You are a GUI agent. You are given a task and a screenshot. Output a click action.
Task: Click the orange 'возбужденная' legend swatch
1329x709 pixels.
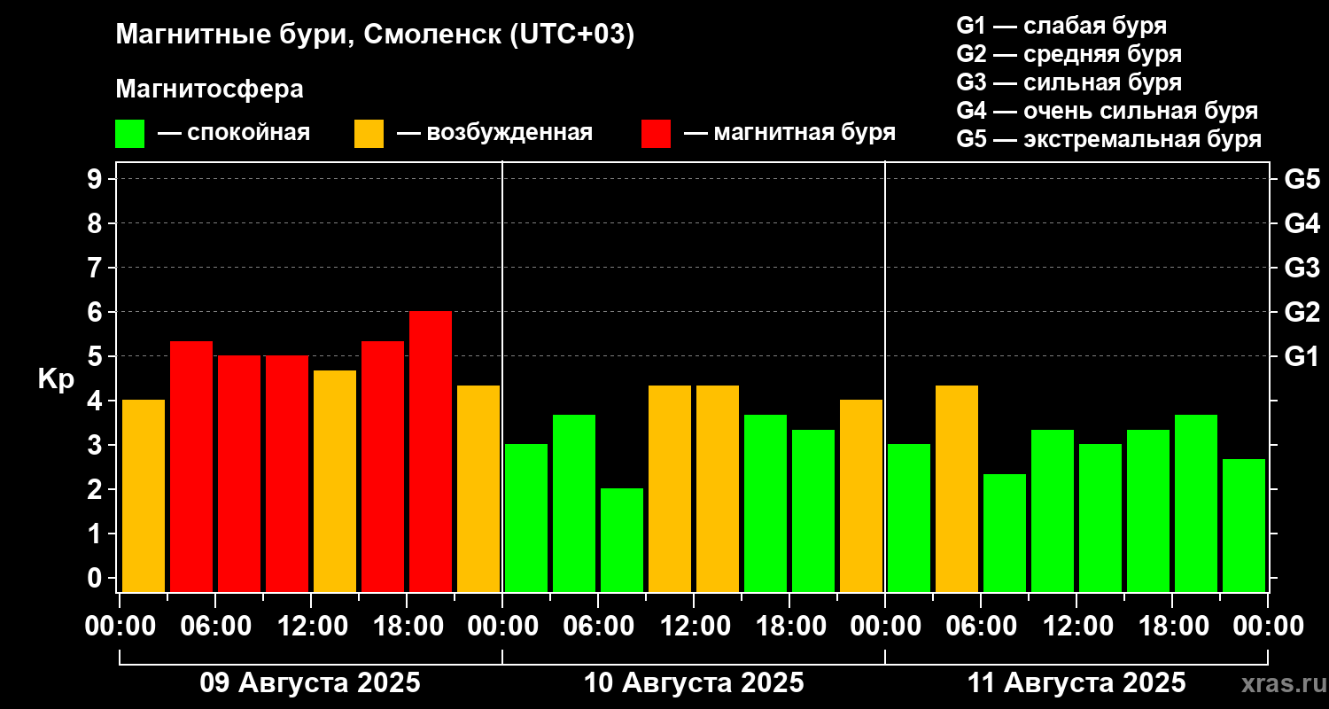[369, 134]
